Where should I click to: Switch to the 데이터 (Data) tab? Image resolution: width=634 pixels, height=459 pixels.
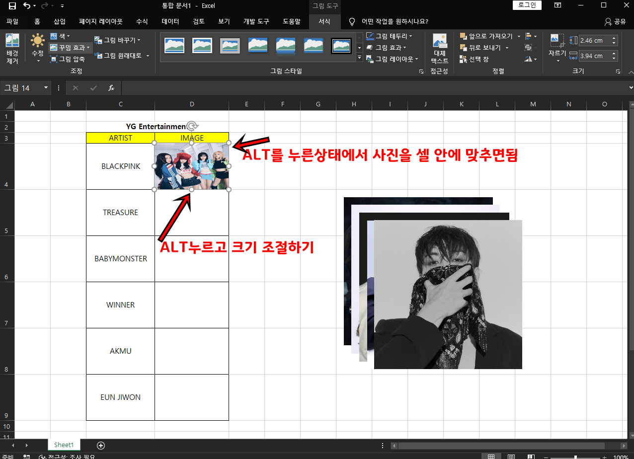coord(170,21)
